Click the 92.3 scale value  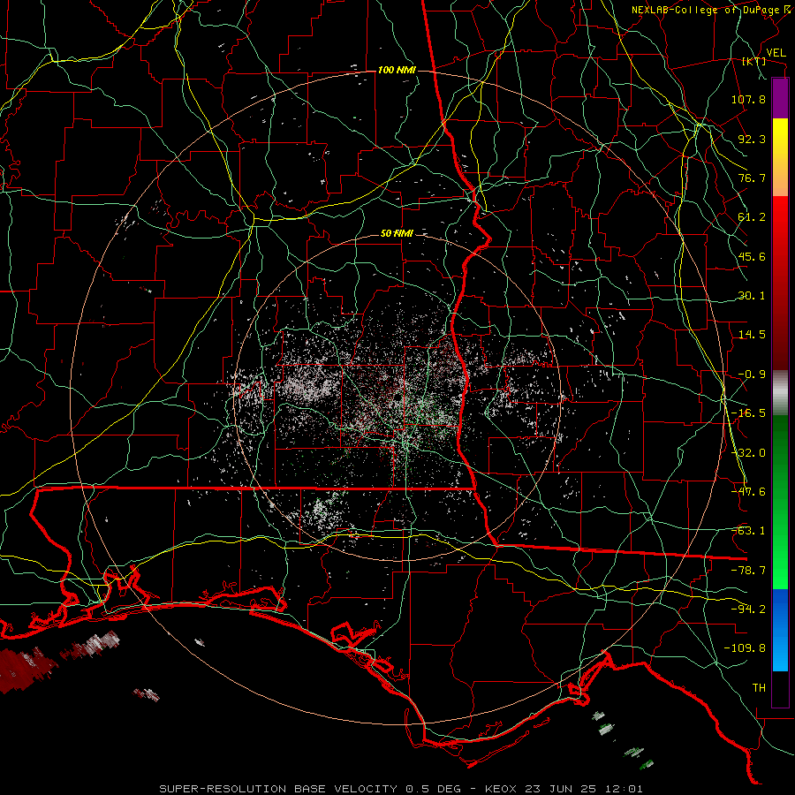(x=752, y=139)
